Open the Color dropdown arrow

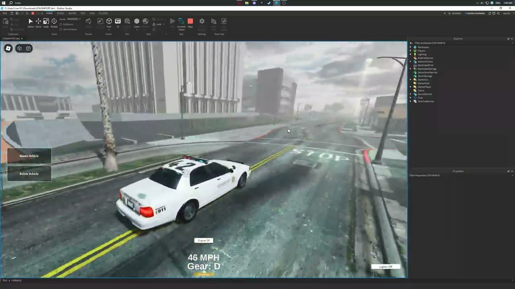pyautogui.click(x=137, y=30)
